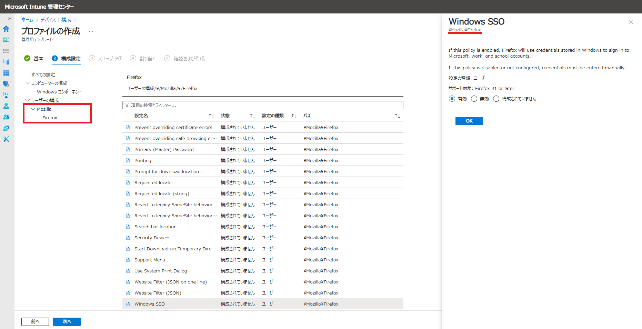Click the document icon for Printing row

pyautogui.click(x=128, y=160)
